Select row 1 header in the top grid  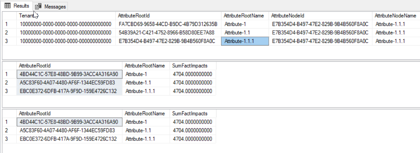pyautogui.click(x=10, y=24)
